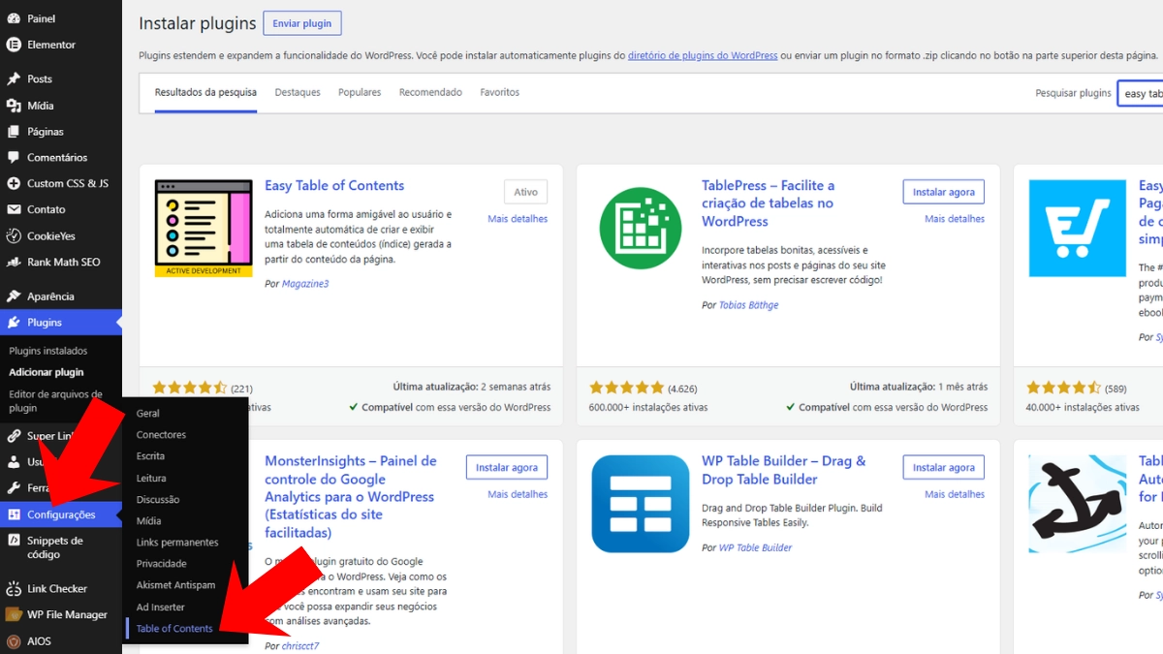Click the AIOS shield icon
This screenshot has height=654, width=1163.
(x=14, y=641)
